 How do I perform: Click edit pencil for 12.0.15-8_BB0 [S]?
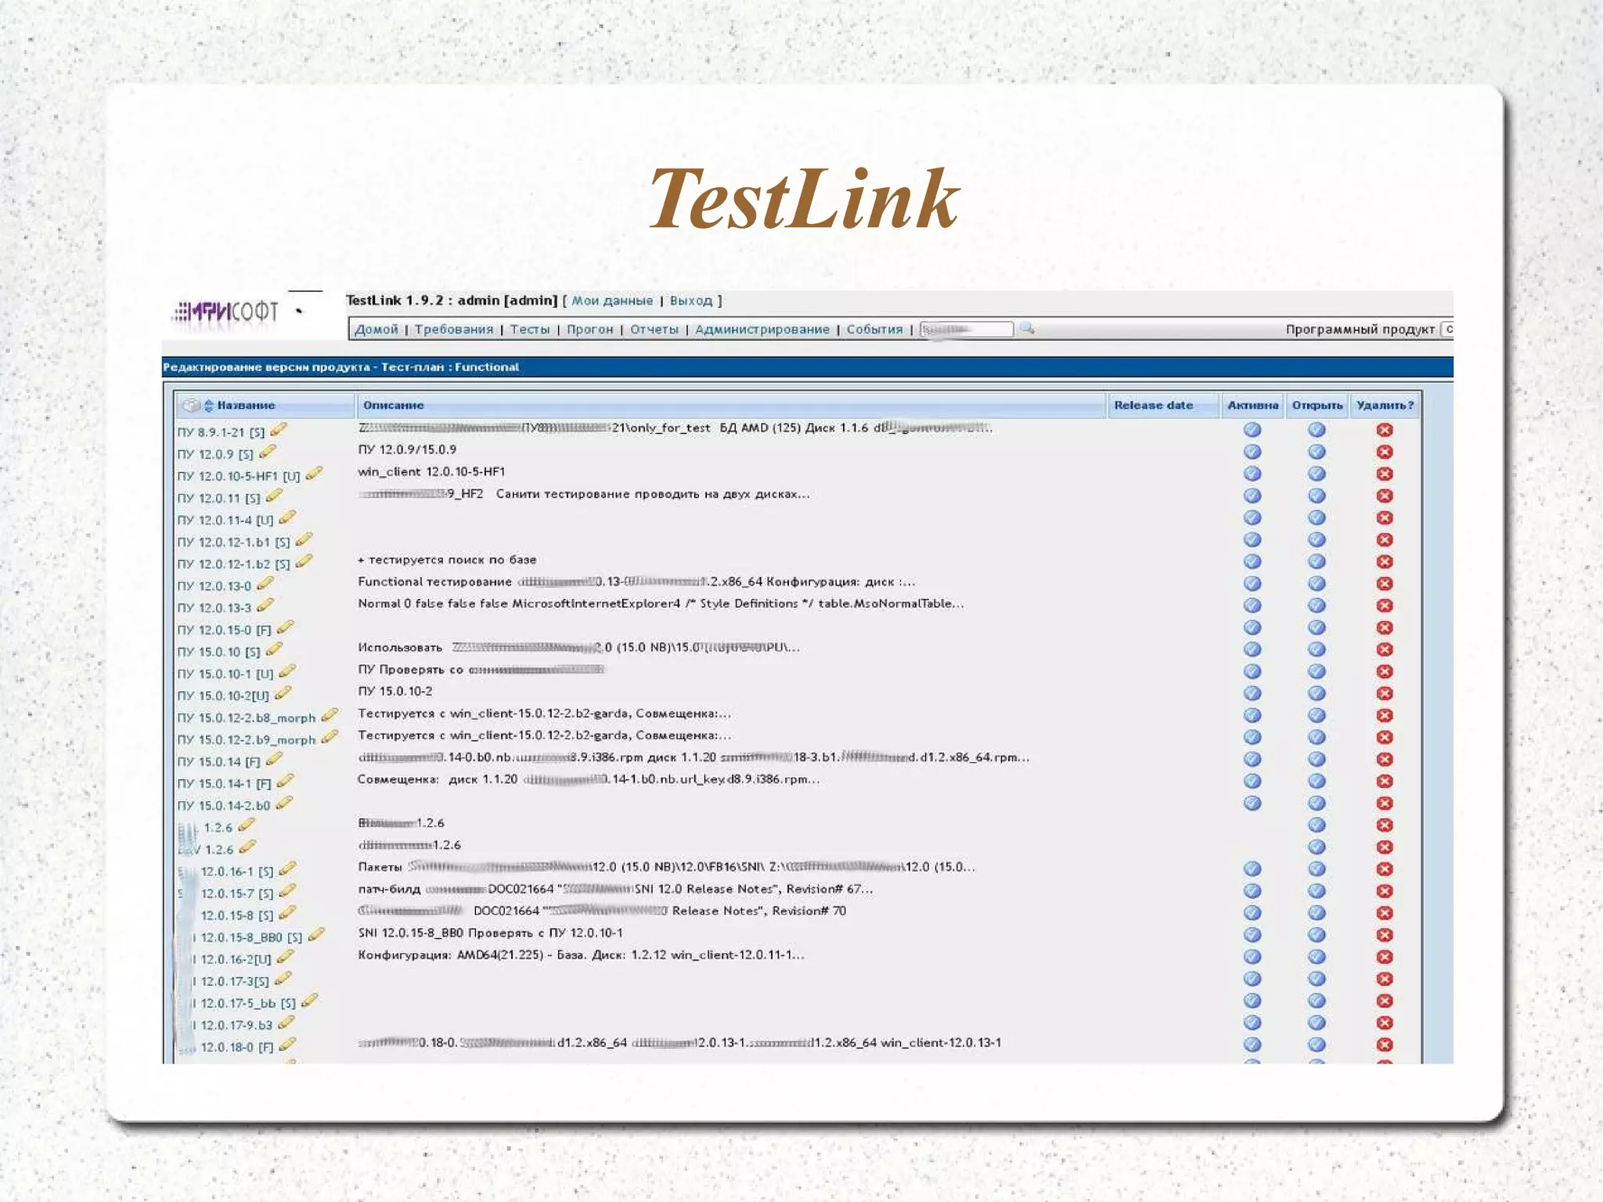coord(316,935)
